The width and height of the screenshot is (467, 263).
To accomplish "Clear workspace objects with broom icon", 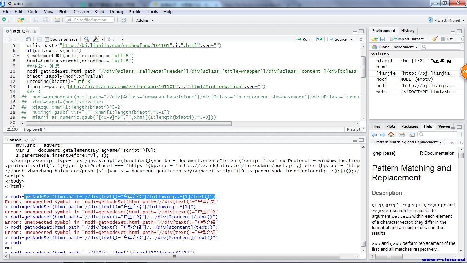I will [x=435, y=39].
